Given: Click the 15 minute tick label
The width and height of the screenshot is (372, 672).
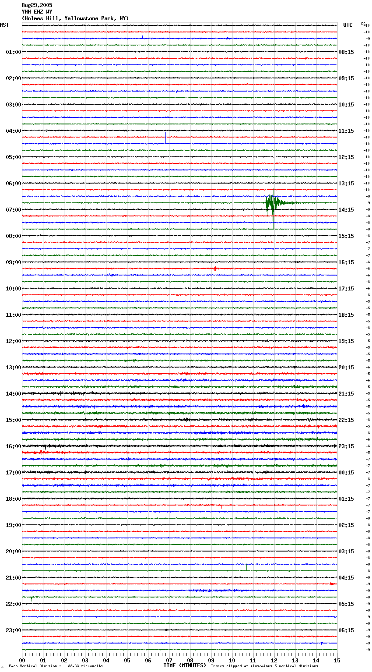Looking at the screenshot, I should pyautogui.click(x=337, y=660).
